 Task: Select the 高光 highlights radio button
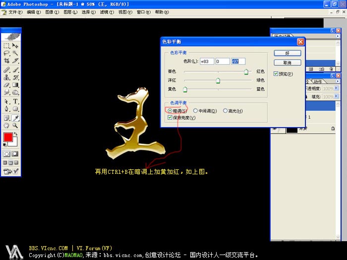click(x=226, y=111)
